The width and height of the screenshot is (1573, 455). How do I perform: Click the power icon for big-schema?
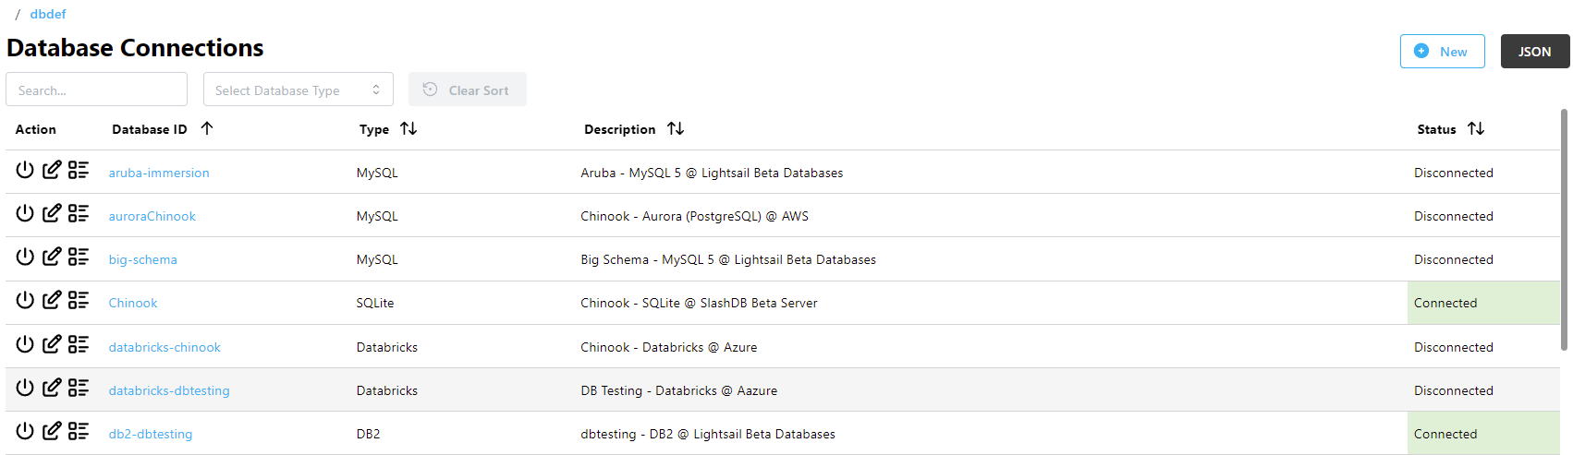(x=25, y=257)
